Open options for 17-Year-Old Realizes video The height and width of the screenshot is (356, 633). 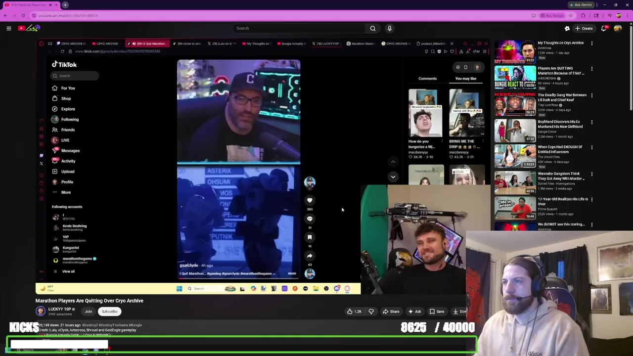tap(591, 199)
